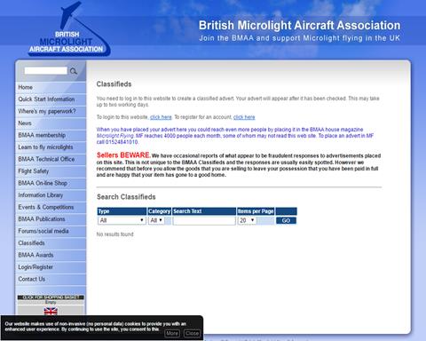Select Classifieds in sidebar menu
Screen dimensions: 426x341
[51, 243]
